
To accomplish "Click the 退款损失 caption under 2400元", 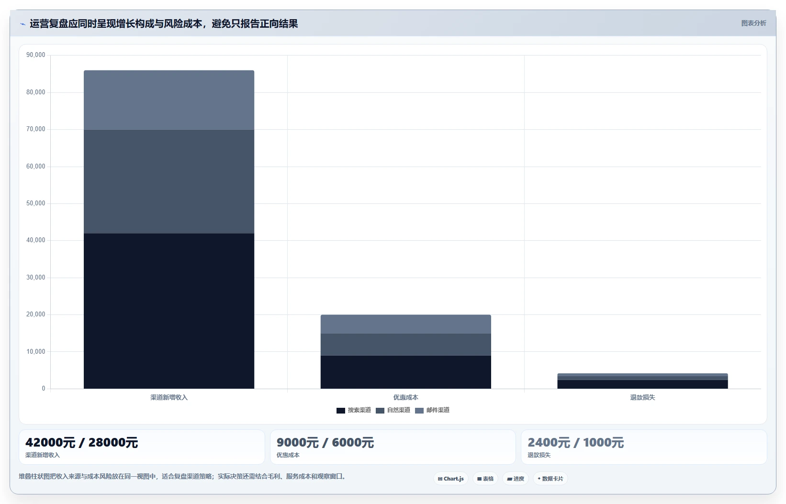I will [x=539, y=455].
